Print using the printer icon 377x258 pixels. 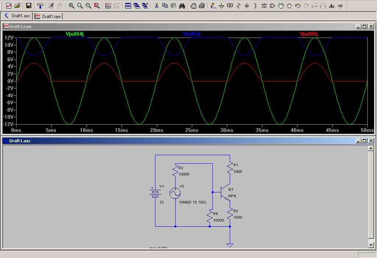point(202,6)
